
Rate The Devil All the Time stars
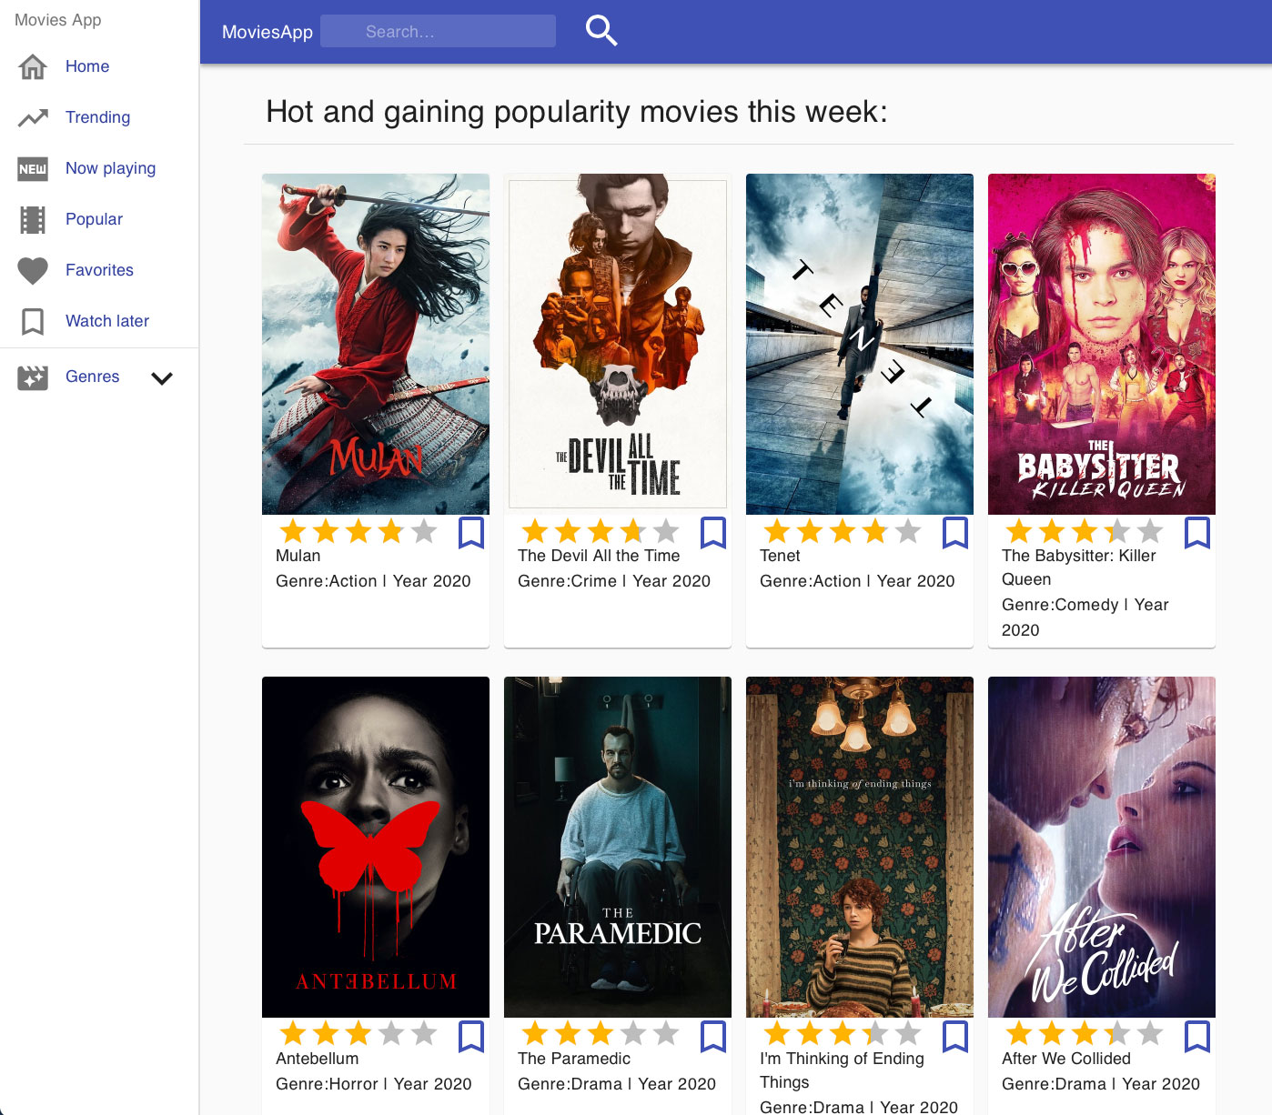click(x=601, y=531)
